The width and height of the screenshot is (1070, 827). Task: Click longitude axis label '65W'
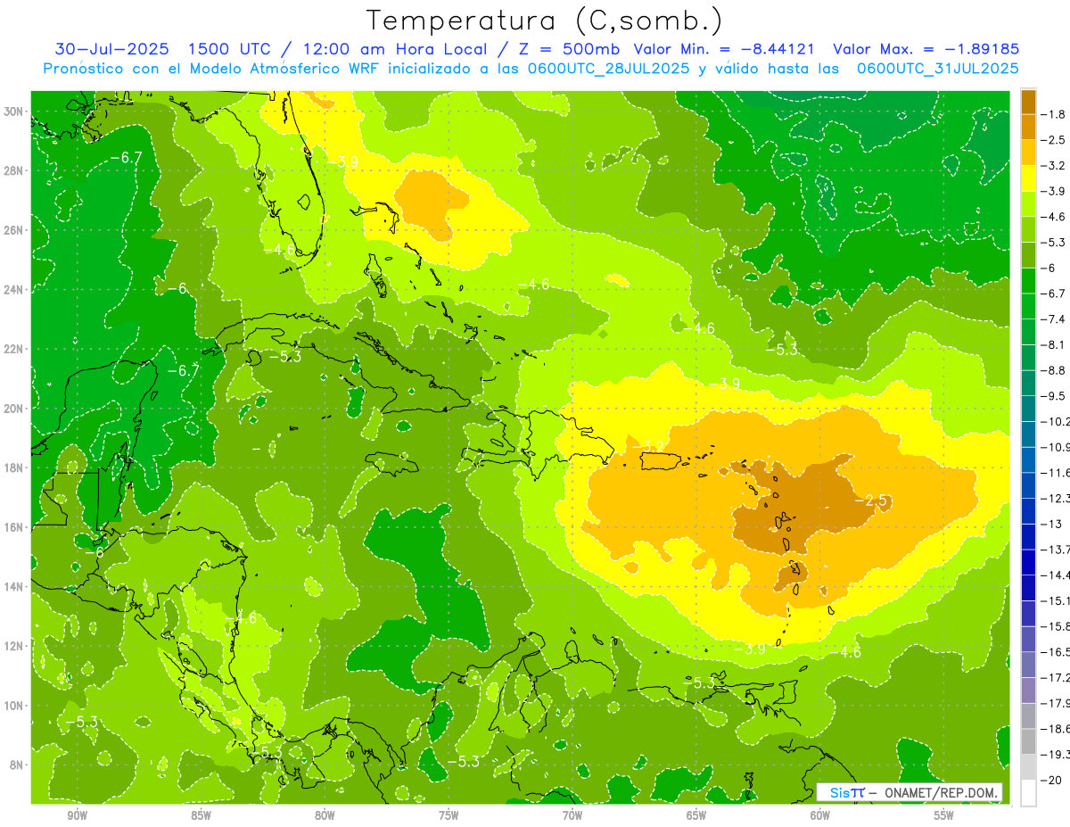pyautogui.click(x=696, y=815)
